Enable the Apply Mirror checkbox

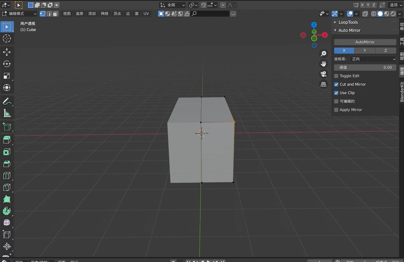point(336,110)
